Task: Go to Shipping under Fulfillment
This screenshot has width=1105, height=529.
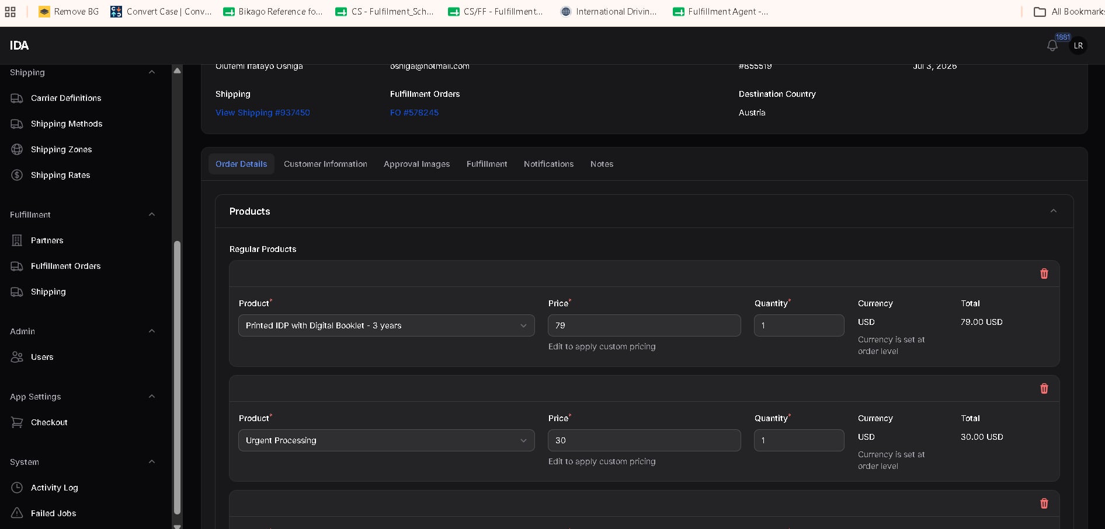Action: tap(48, 292)
